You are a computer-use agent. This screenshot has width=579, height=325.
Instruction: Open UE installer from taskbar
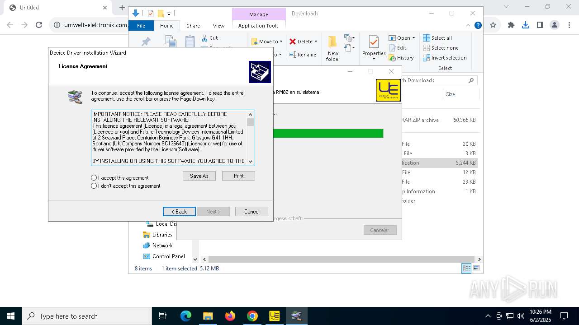click(x=274, y=316)
